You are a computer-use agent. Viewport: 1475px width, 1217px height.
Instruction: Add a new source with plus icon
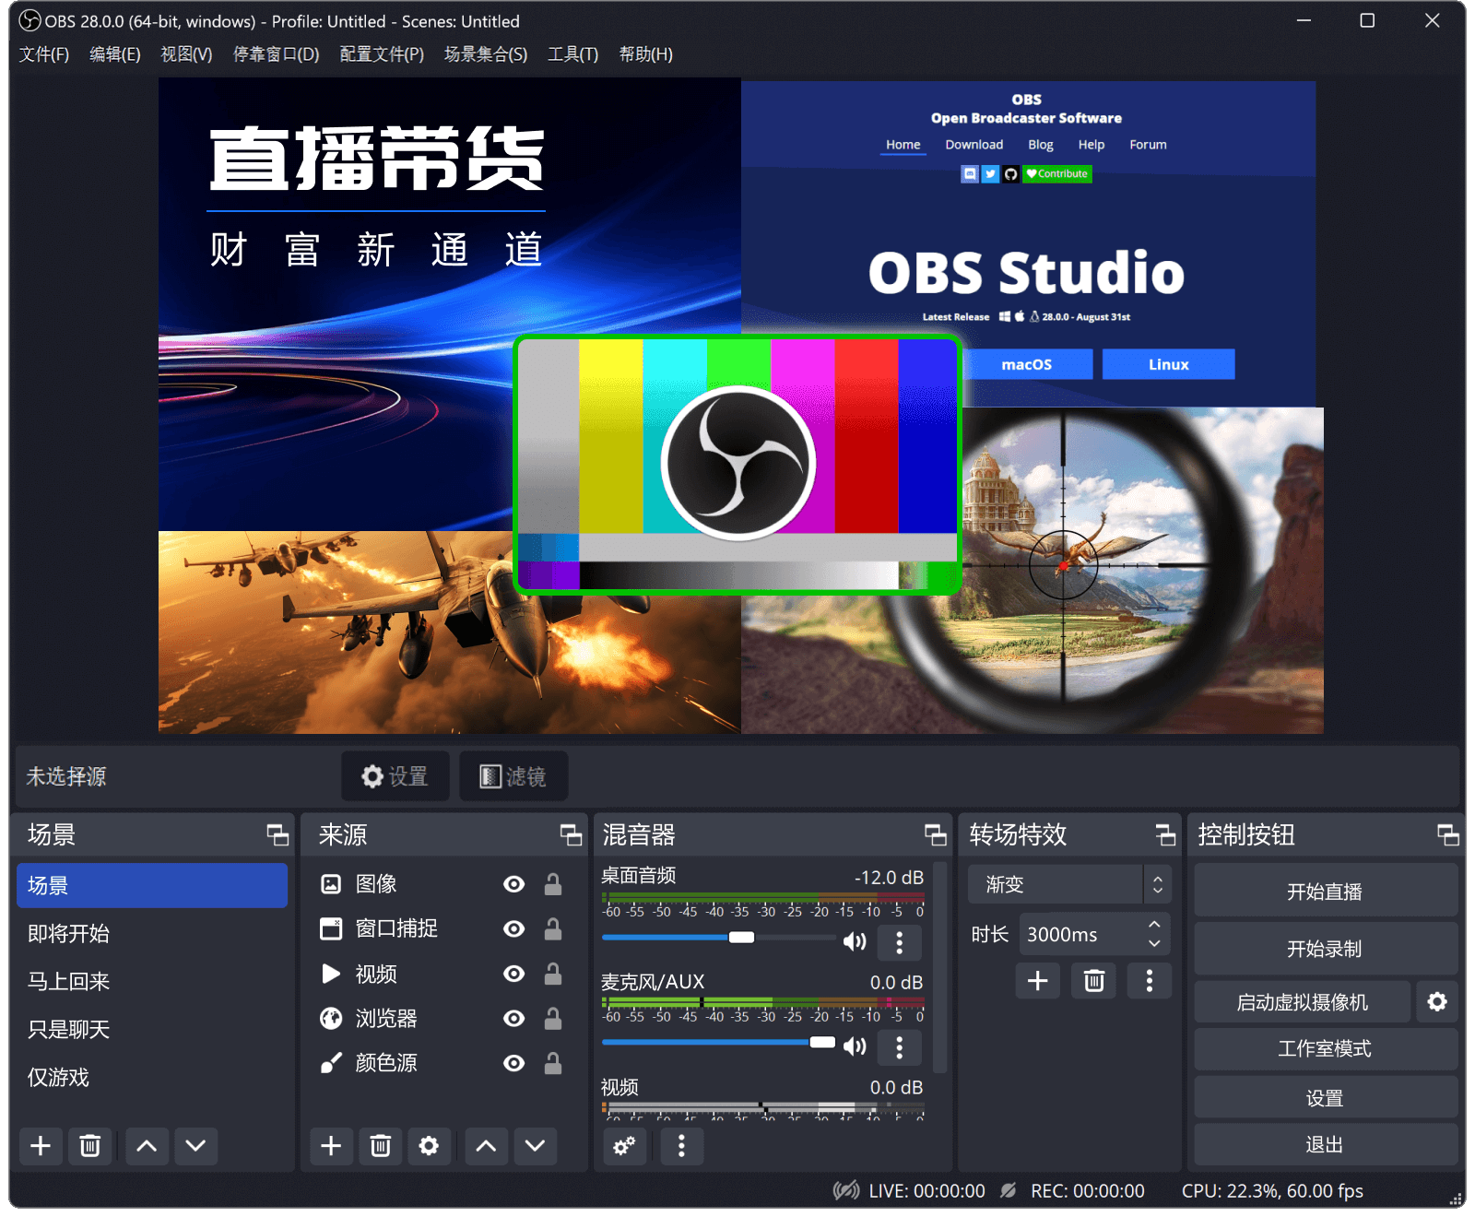(x=331, y=1146)
